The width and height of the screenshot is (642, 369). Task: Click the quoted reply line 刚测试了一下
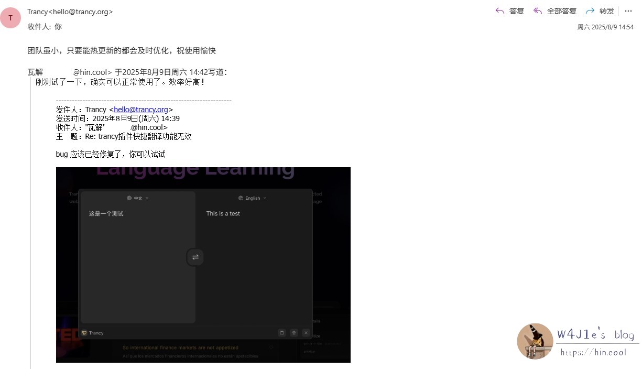pos(120,82)
